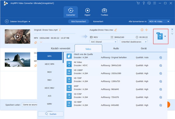Show info for Drone View.mp4
This screenshot has height=119, width=175.
[x=60, y=30]
